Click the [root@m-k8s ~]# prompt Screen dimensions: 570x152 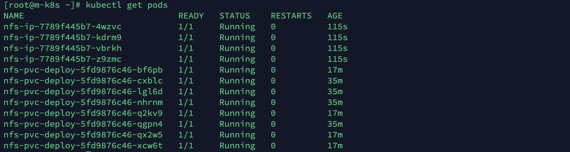click(42, 5)
